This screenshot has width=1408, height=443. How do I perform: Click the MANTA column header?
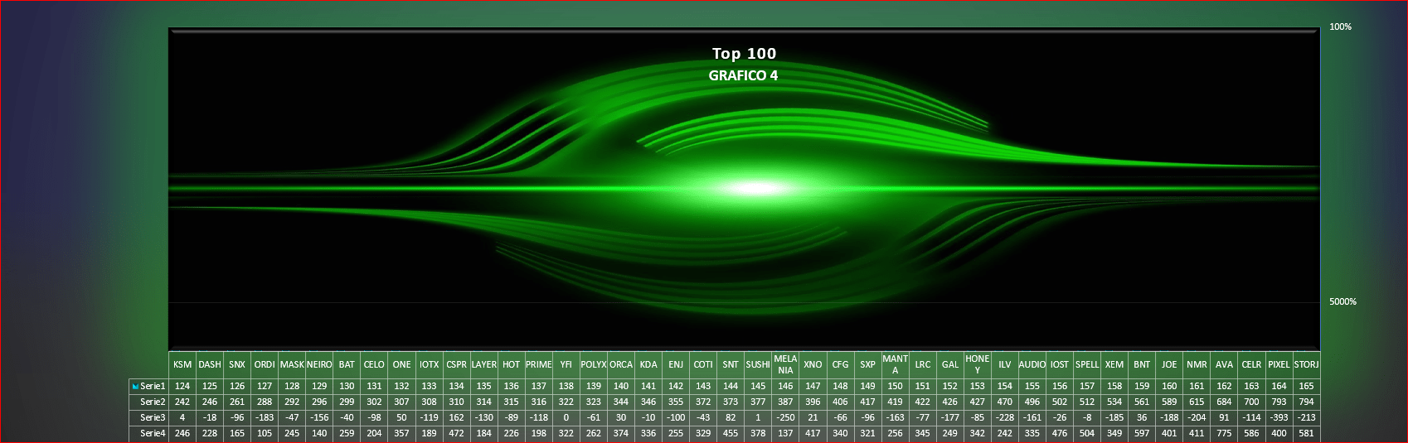point(895,364)
